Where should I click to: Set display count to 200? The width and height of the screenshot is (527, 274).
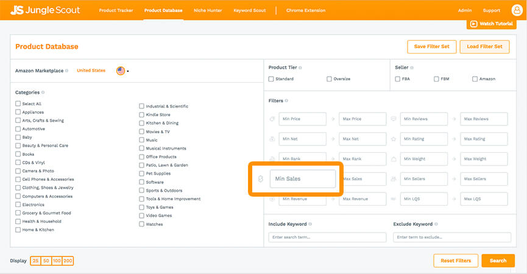pyautogui.click(x=68, y=261)
